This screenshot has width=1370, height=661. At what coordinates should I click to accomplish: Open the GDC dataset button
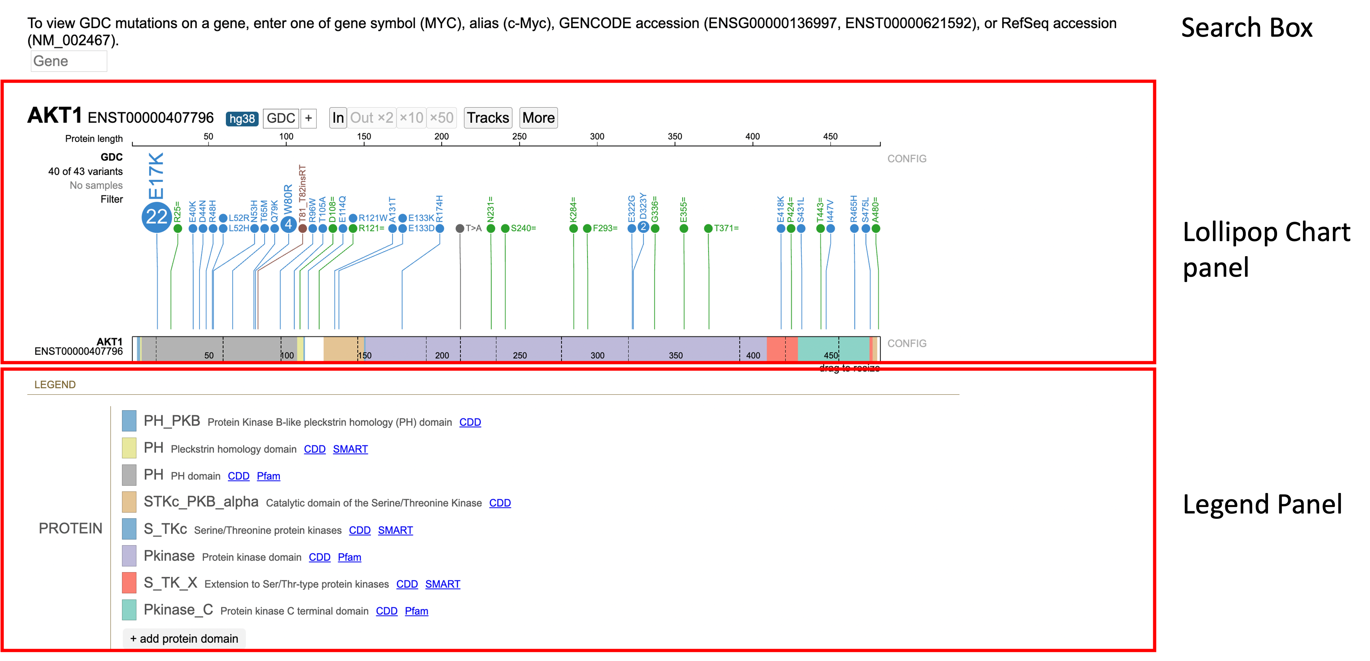(x=281, y=118)
